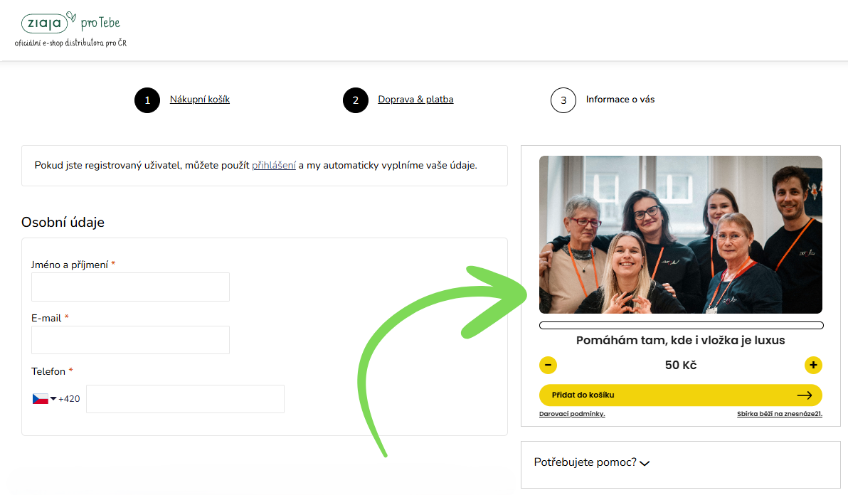Follow the přihlášení login link

click(x=274, y=166)
